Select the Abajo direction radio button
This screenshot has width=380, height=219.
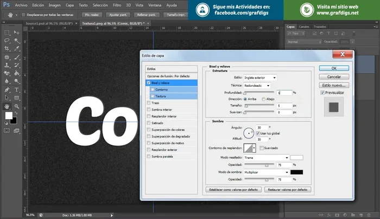point(264,99)
